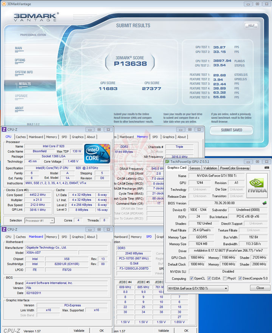
Task: Toggle the PhysX checkbox
Action: pyautogui.click(x=225, y=278)
